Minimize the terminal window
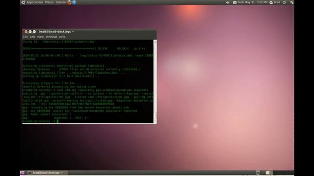The width and height of the screenshot is (314, 176). (x=30, y=31)
